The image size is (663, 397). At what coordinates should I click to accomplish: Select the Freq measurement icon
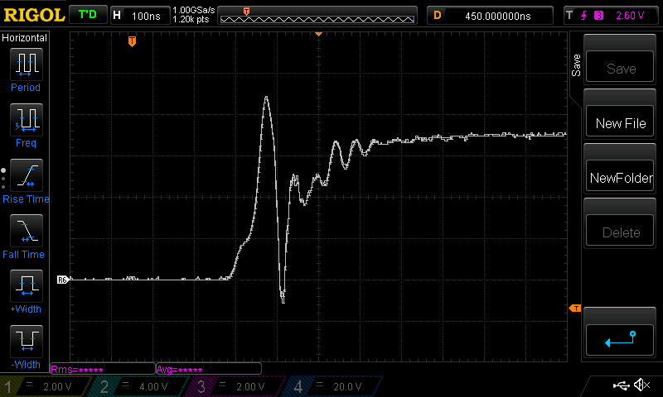26,121
